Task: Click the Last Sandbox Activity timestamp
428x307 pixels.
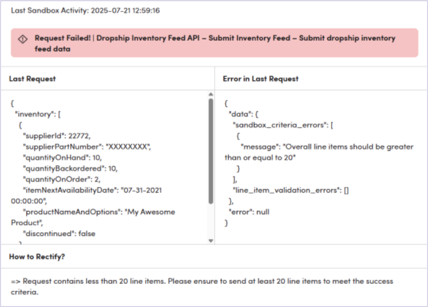Action: 86,10
